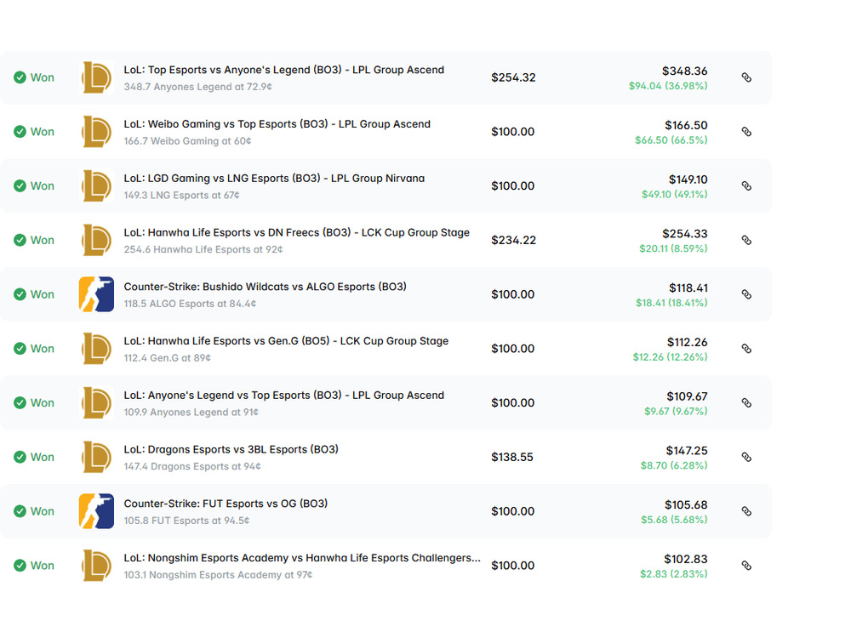Open LoL: Top Esports vs Anyone's Legend market title

[284, 70]
